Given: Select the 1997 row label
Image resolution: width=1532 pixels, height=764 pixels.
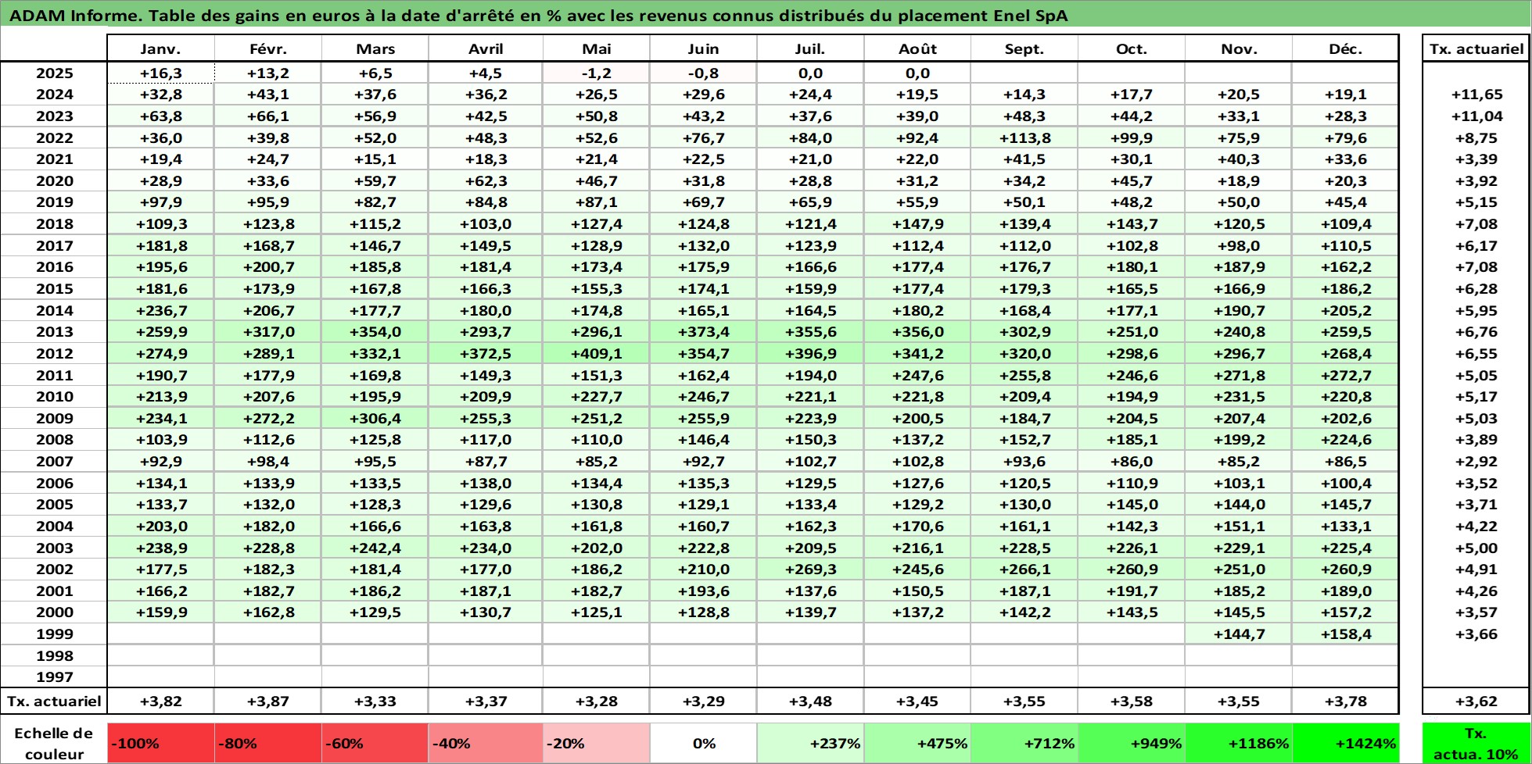Looking at the screenshot, I should coord(54,677).
